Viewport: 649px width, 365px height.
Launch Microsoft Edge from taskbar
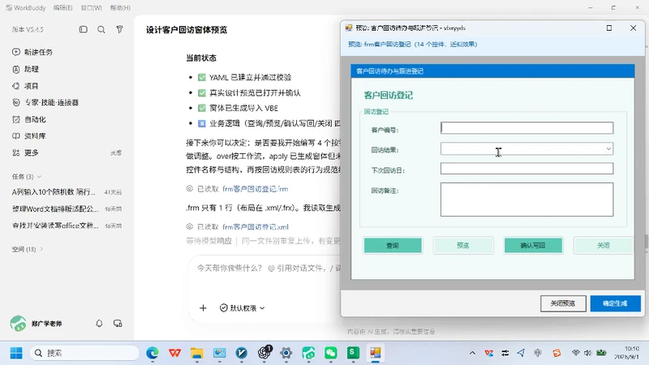click(153, 353)
